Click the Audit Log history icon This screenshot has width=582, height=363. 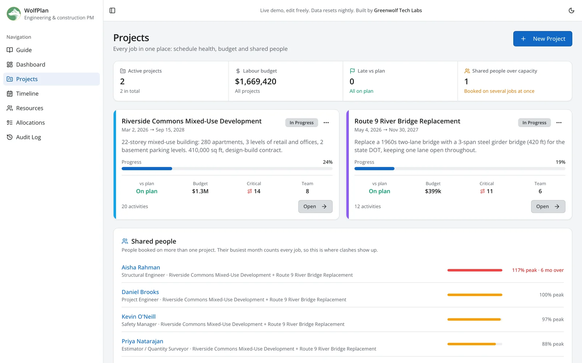[x=10, y=137]
